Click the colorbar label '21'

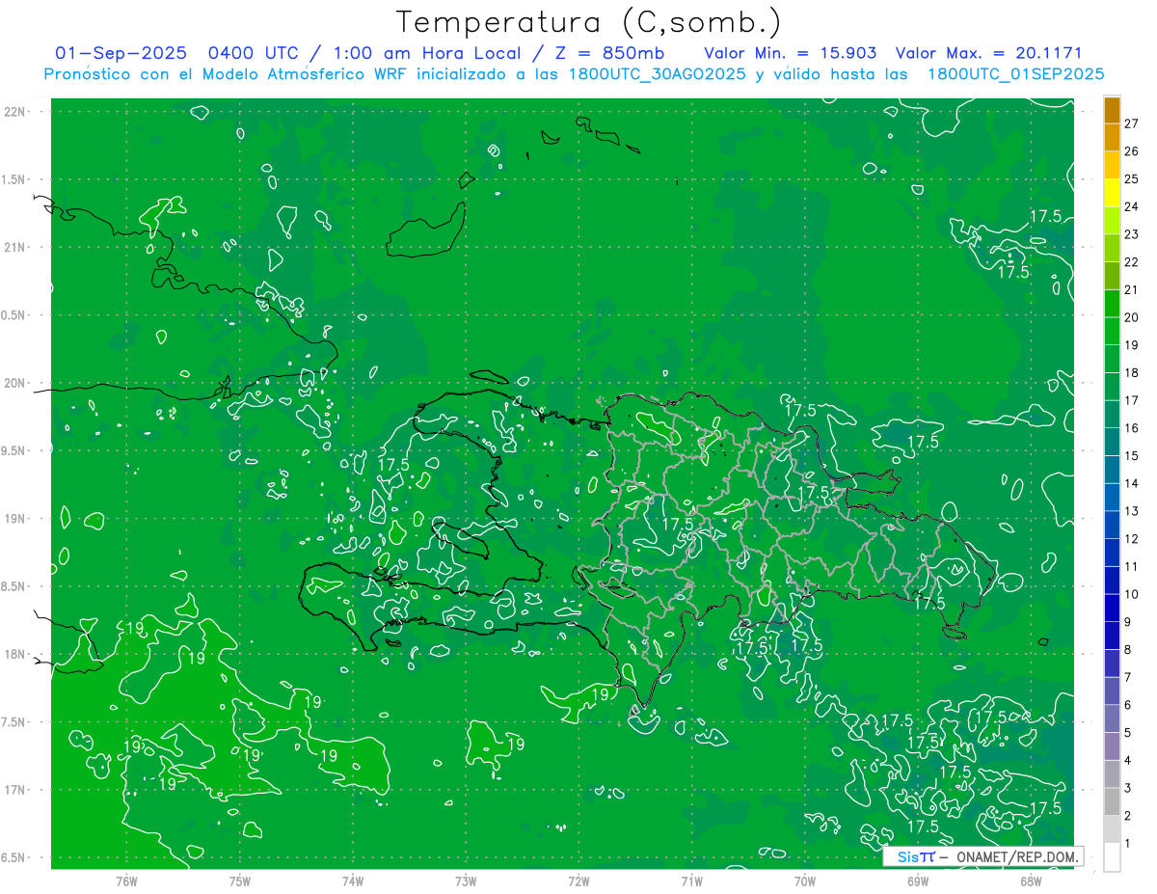(1131, 290)
